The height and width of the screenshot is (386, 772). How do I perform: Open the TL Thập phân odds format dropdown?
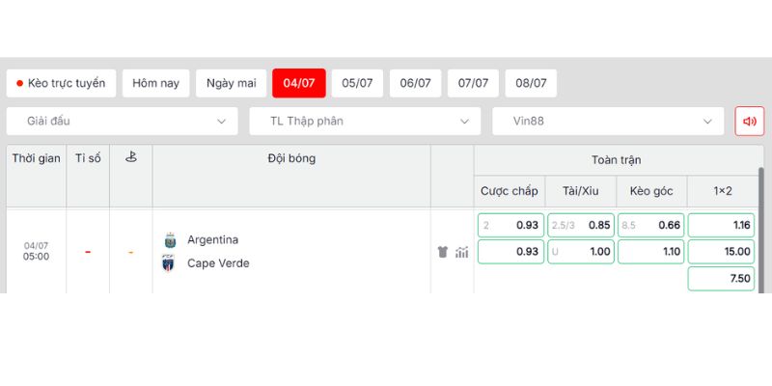pyautogui.click(x=365, y=122)
